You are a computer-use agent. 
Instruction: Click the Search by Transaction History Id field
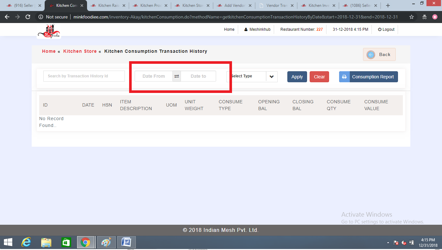tap(84, 76)
